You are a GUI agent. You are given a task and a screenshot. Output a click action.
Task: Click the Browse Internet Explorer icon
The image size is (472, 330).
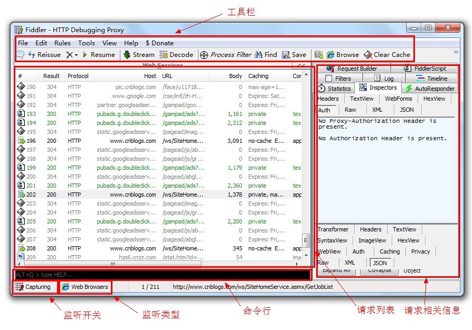[331, 55]
